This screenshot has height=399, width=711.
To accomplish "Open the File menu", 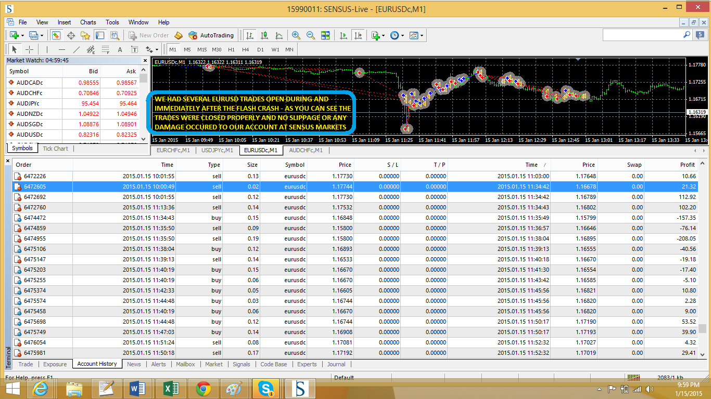I will click(23, 22).
